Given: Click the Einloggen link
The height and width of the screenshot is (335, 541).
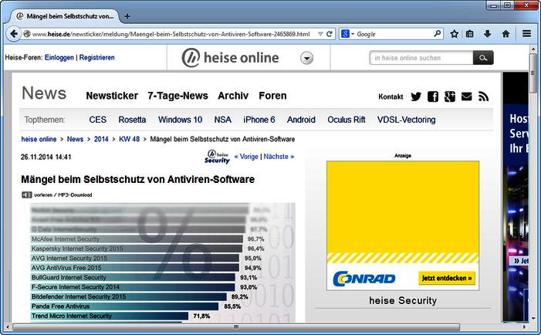Looking at the screenshot, I should 59,58.
